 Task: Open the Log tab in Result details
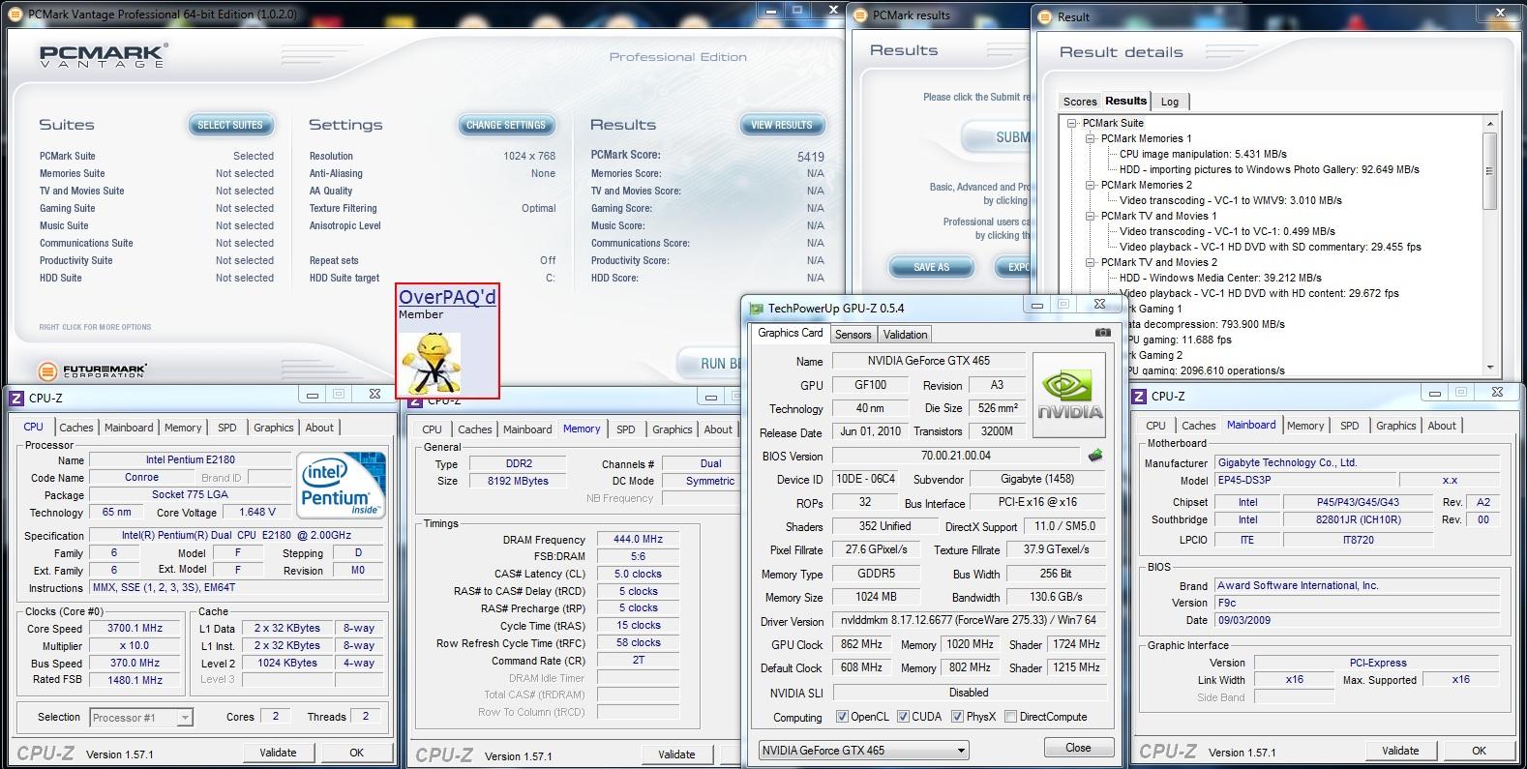pos(1170,102)
